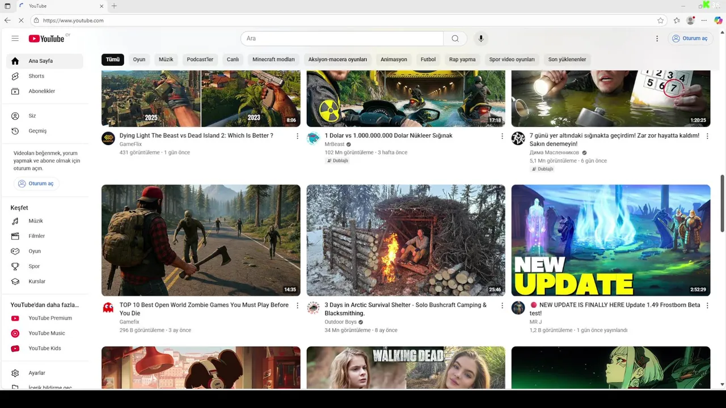Click browser address bar URL
The image size is (726, 408).
click(x=73, y=20)
